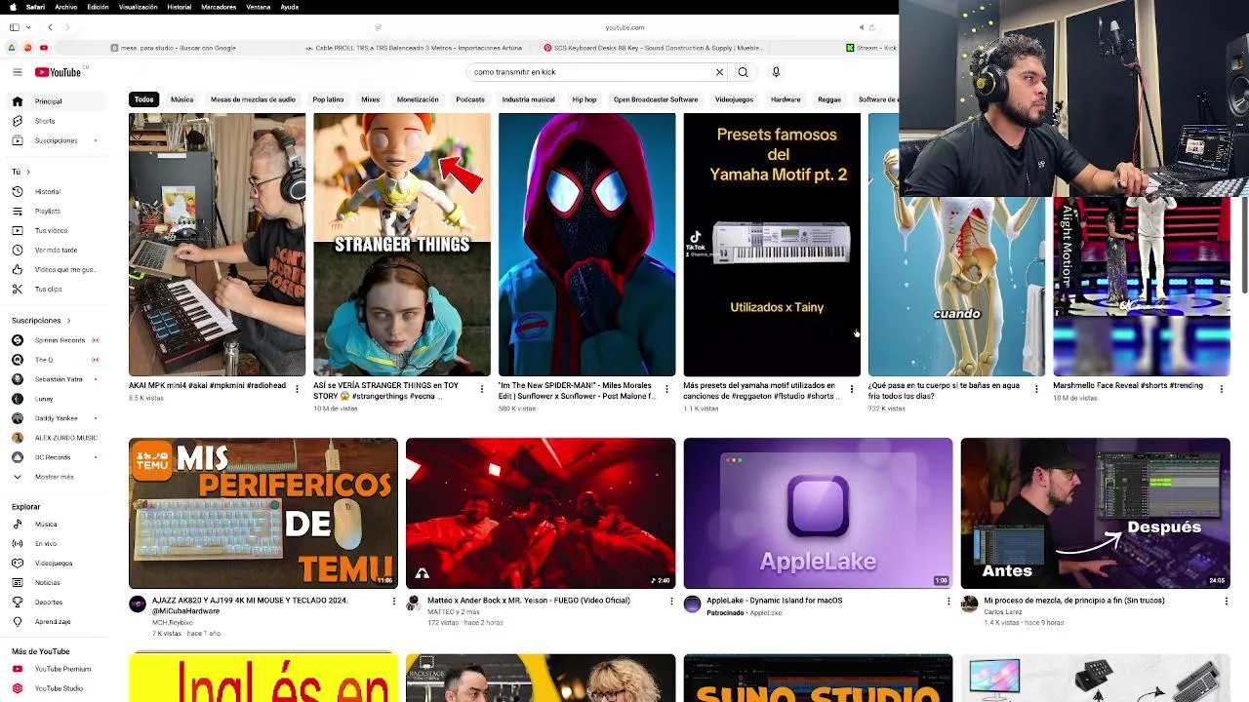Play the Antes/Después mixing video thumbnail
Viewport: 1249px width, 702px height.
[x=1095, y=513]
